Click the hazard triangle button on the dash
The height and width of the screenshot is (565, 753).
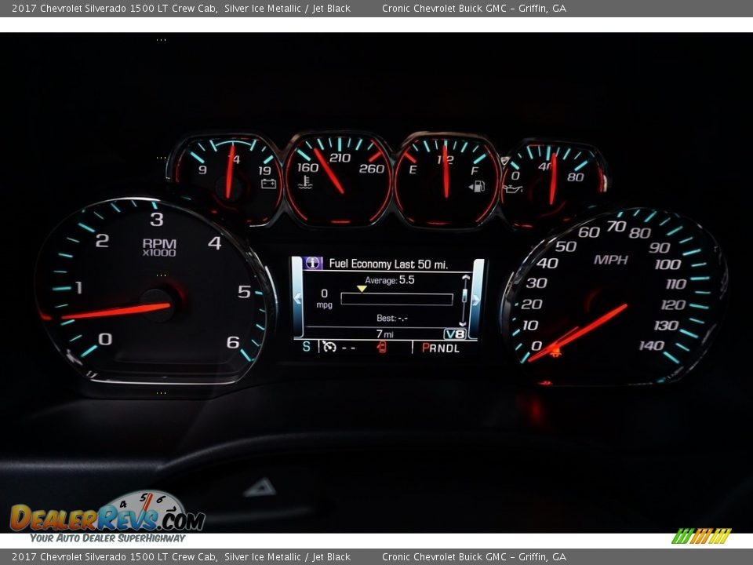pos(260,488)
